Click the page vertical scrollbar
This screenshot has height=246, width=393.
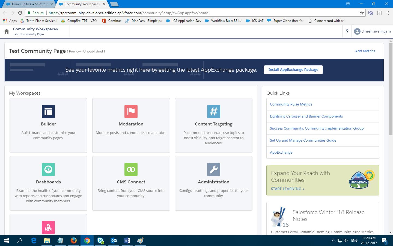(x=391, y=89)
